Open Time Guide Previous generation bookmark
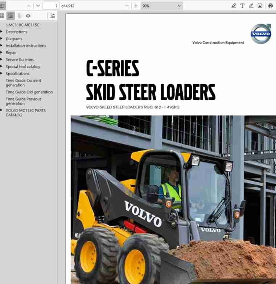 24,101
